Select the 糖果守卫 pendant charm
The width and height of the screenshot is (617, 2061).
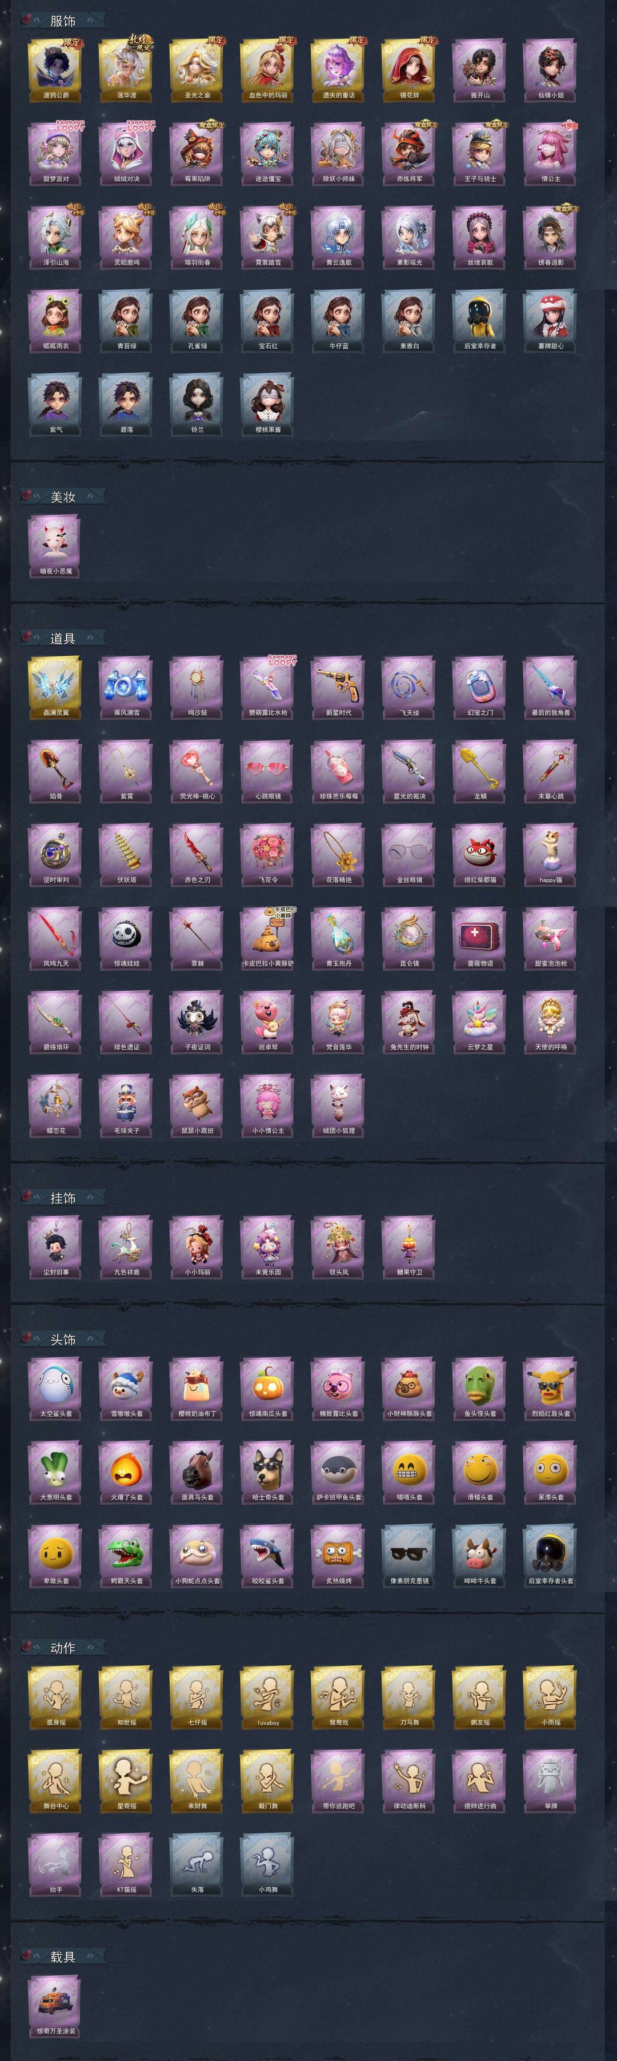pyautogui.click(x=409, y=1246)
